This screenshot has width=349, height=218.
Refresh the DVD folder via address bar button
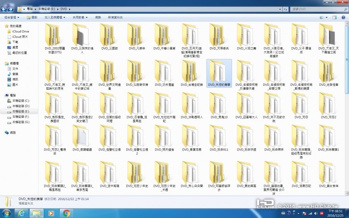[x=286, y=9]
